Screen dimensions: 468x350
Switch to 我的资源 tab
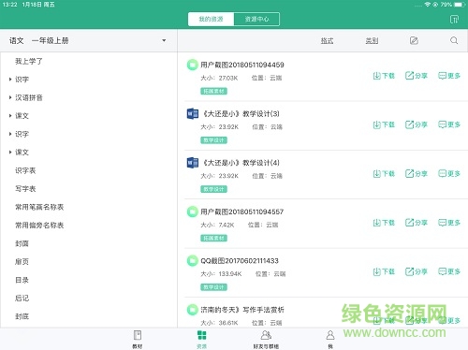coord(211,20)
